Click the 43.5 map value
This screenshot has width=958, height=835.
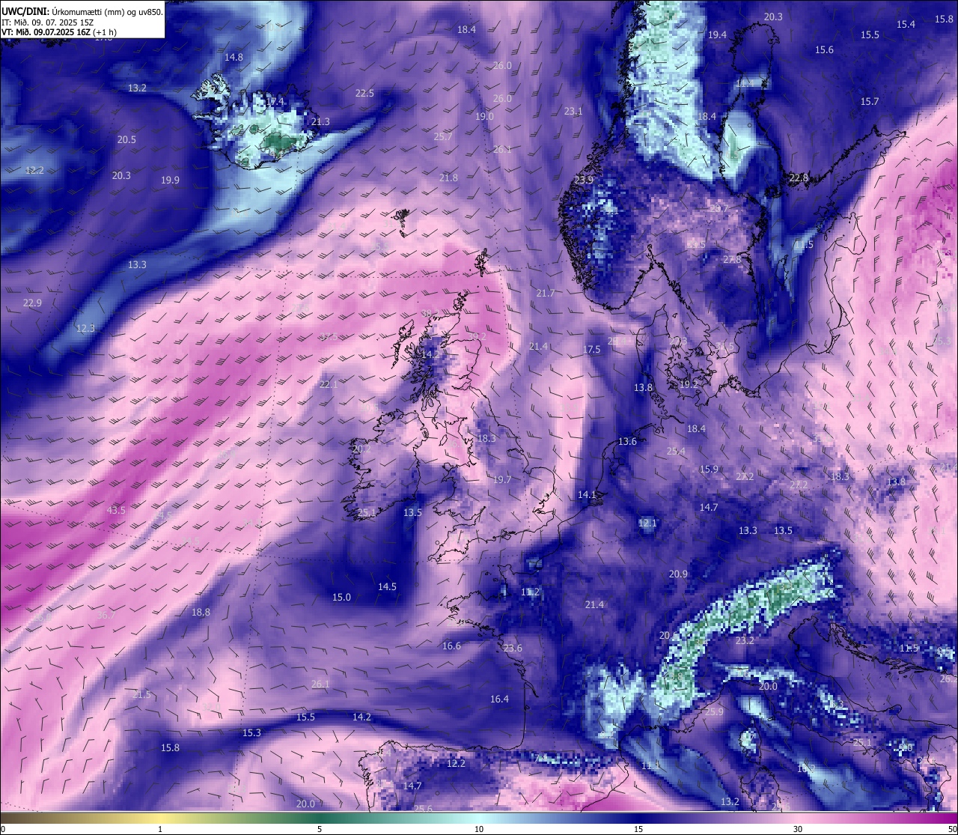[116, 509]
